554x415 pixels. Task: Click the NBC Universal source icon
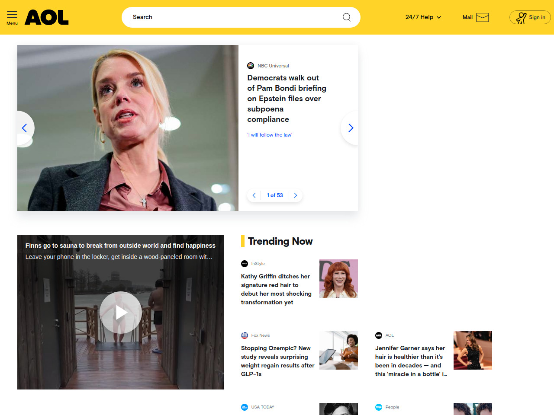coord(251,66)
